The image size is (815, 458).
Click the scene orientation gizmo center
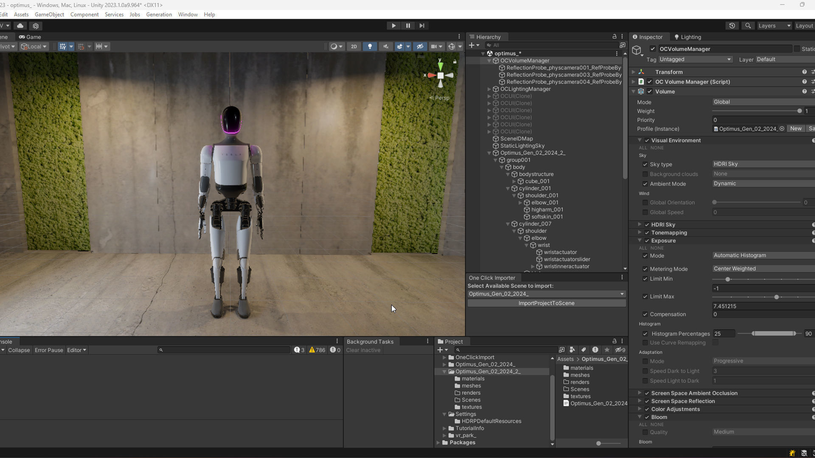point(441,75)
